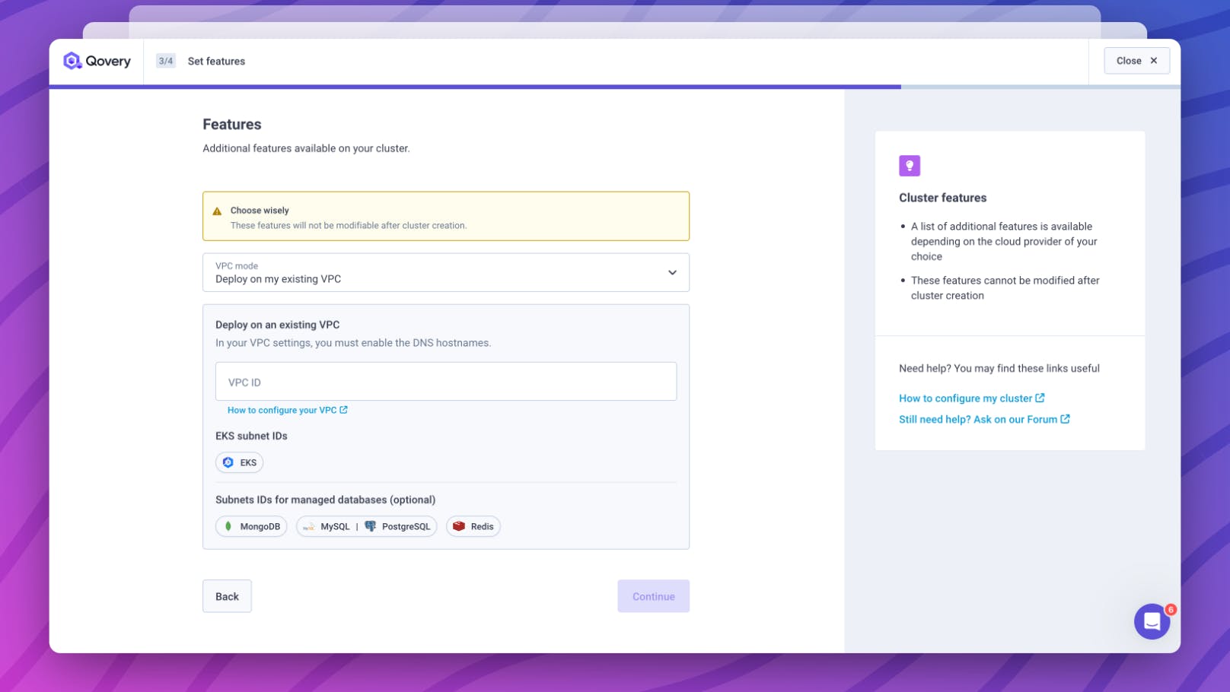Select the EKS subnet chip

pyautogui.click(x=240, y=462)
